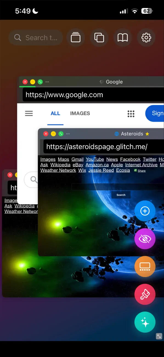
Task: Open the Ask link in Asteroids window
Action: (44, 165)
